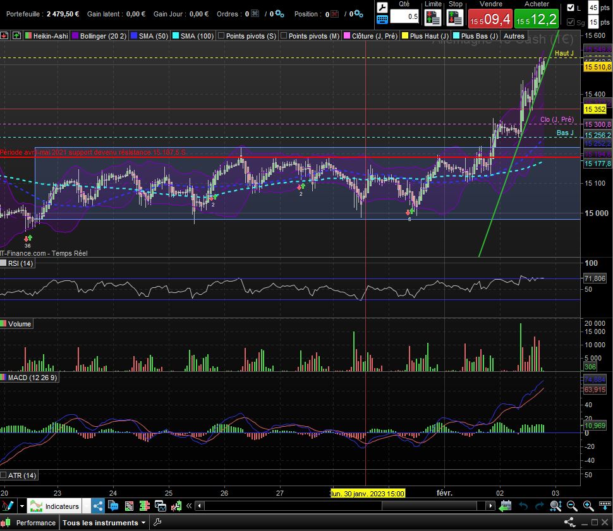Collapse toolbar with double chevron icon
This screenshot has width=613, height=531.
coord(189,506)
